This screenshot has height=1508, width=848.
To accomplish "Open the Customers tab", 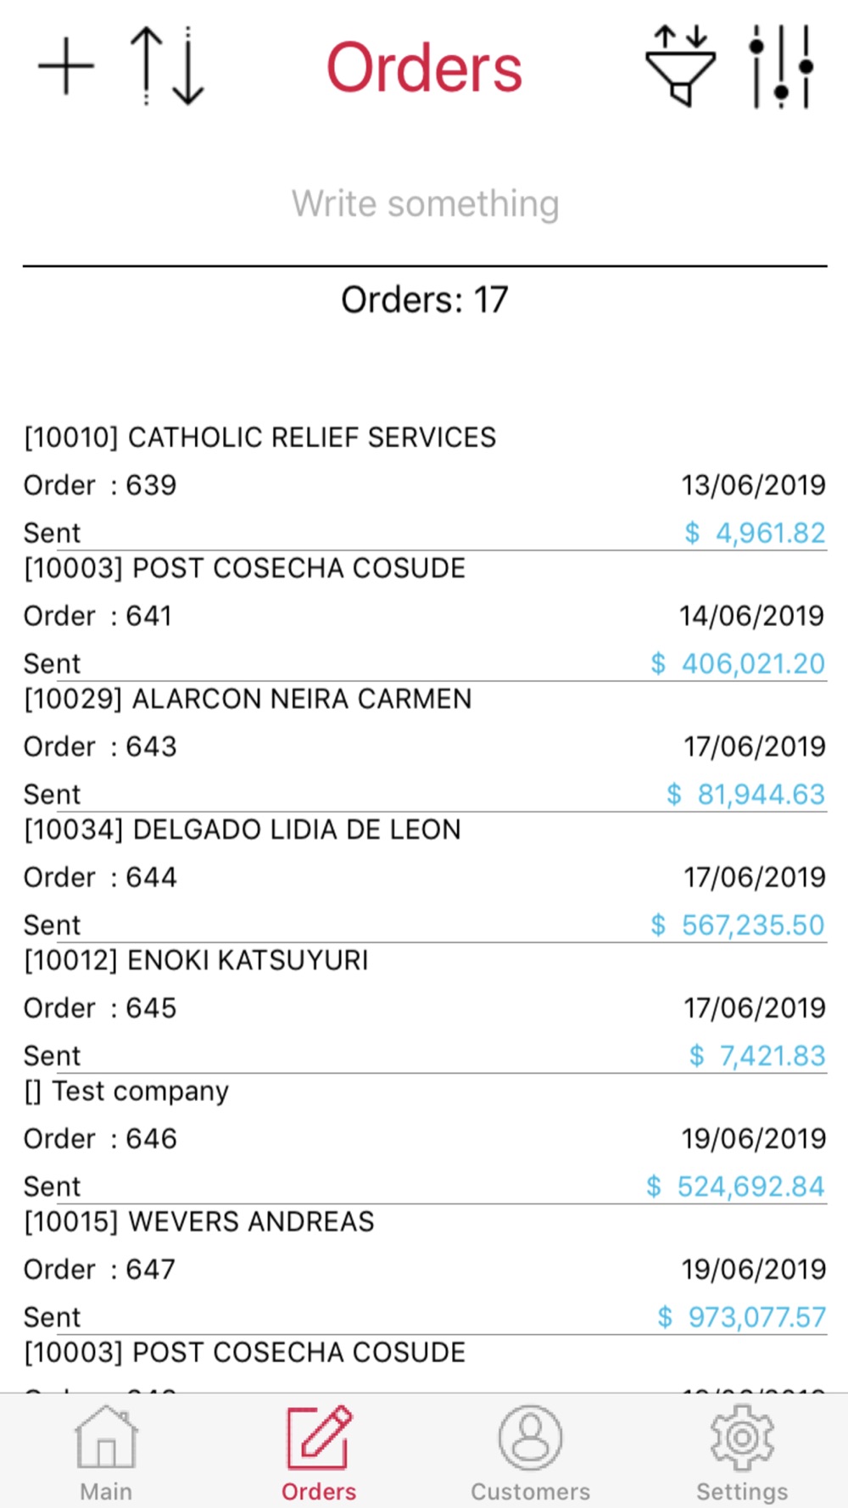I will pos(531,1453).
